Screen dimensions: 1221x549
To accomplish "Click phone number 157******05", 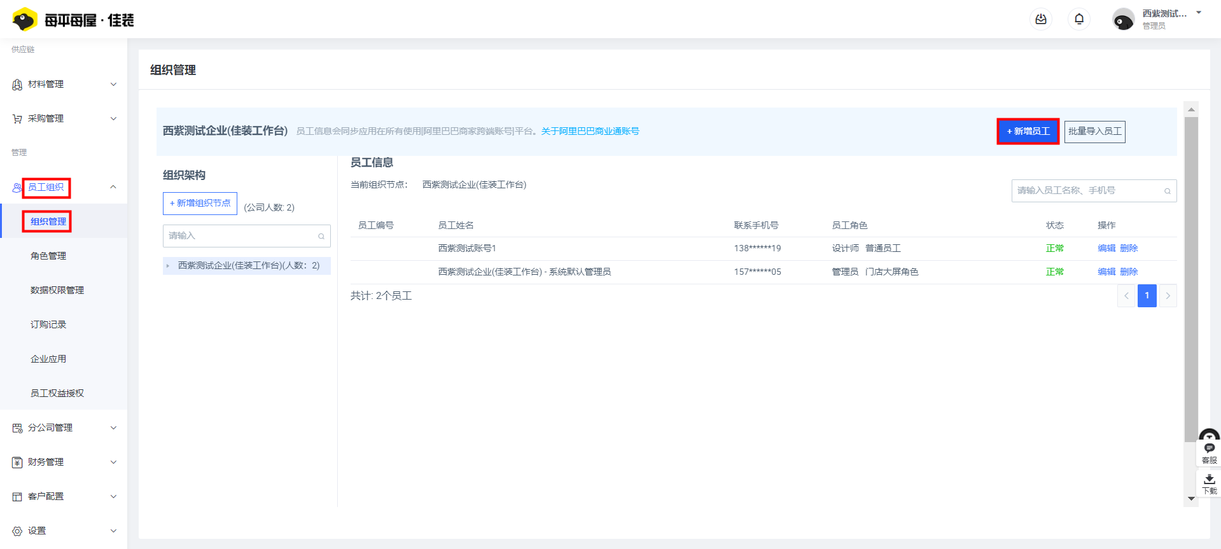I will [x=757, y=272].
